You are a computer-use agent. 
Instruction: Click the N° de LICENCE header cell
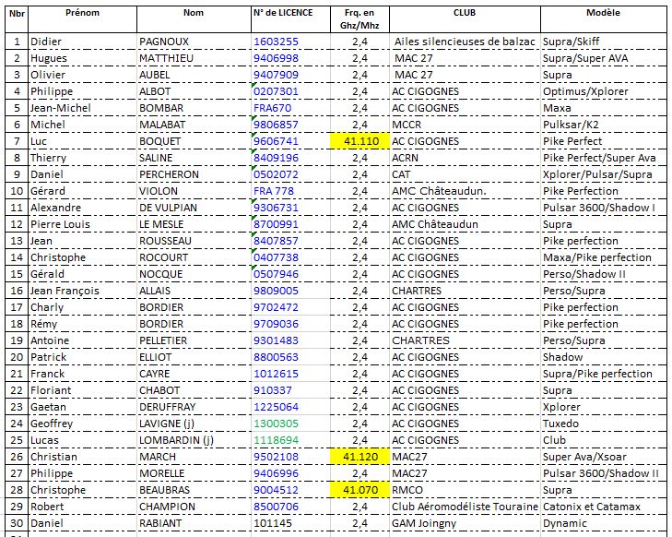click(x=290, y=19)
